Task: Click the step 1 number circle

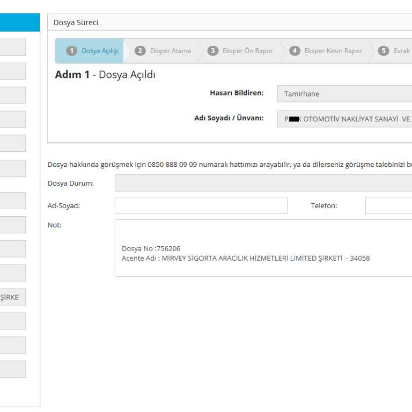Action: (71, 51)
